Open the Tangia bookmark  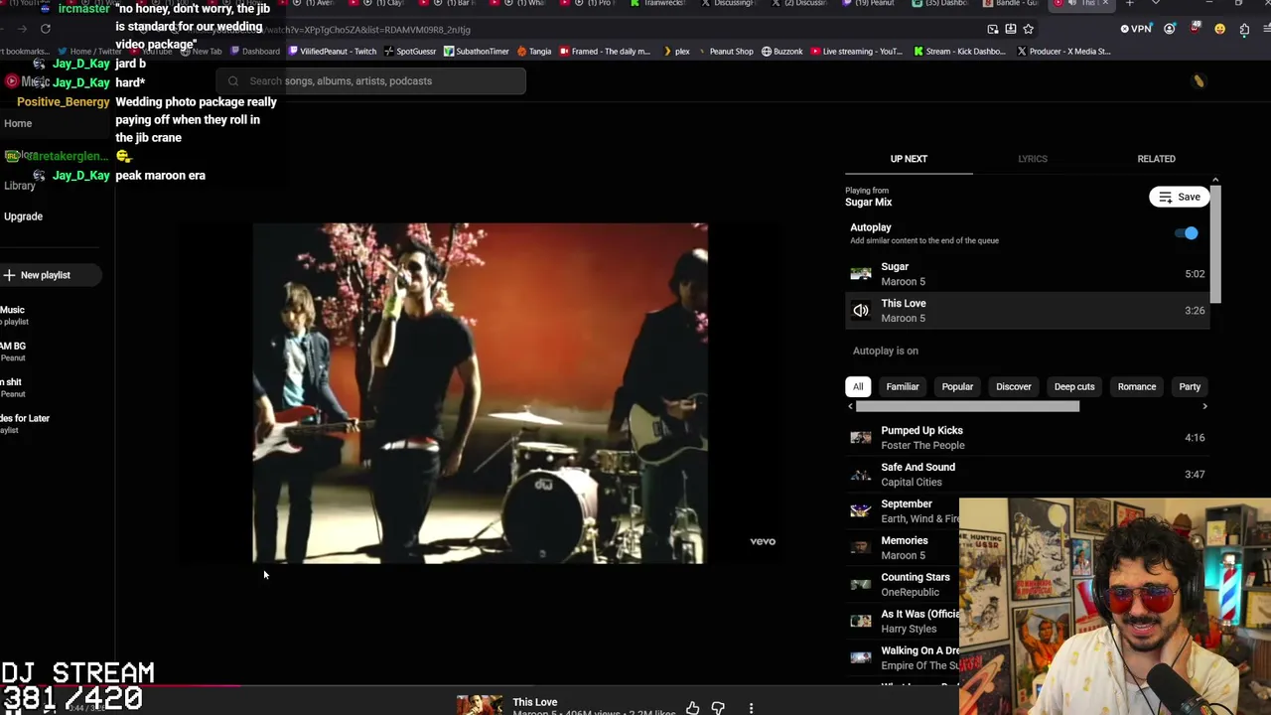534,52
